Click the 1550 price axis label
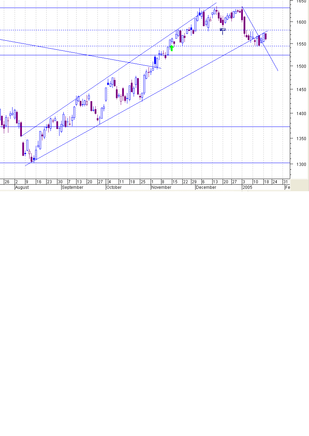309x436 pixels. [301, 44]
